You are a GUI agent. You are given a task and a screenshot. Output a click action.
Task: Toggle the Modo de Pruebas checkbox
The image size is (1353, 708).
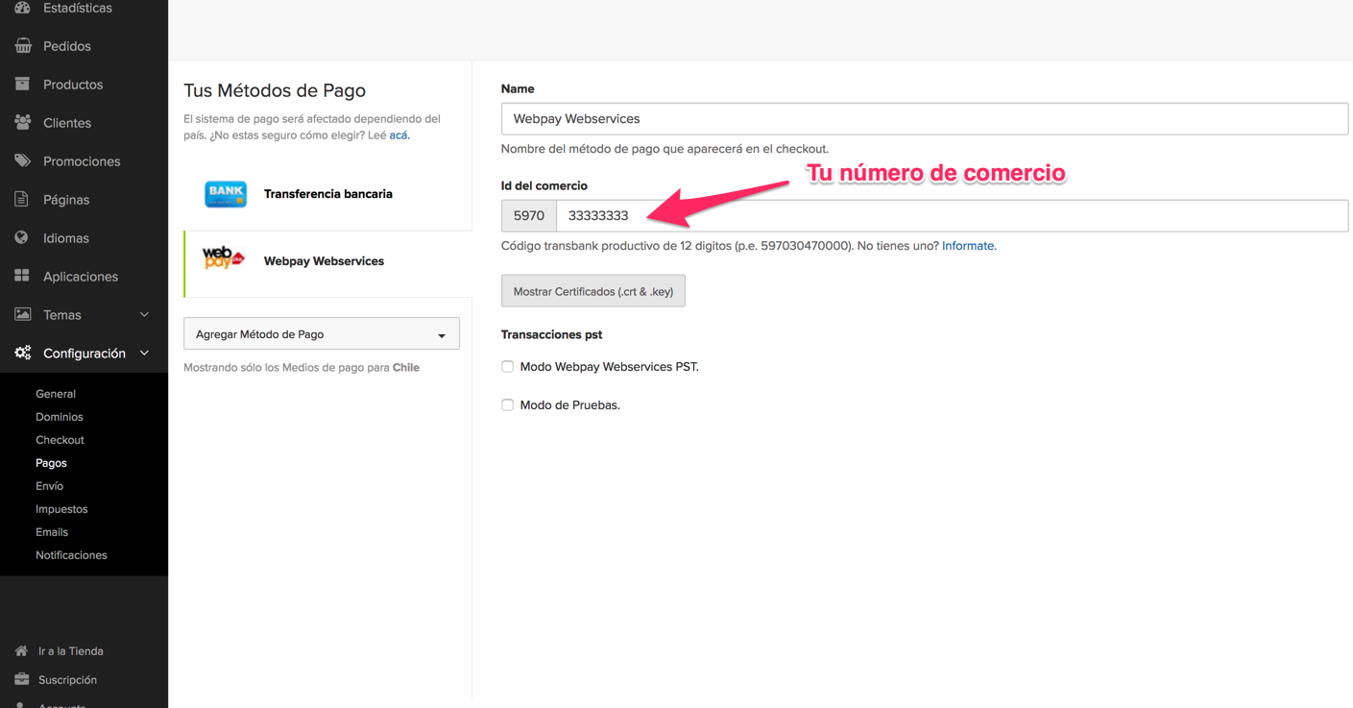coord(507,405)
